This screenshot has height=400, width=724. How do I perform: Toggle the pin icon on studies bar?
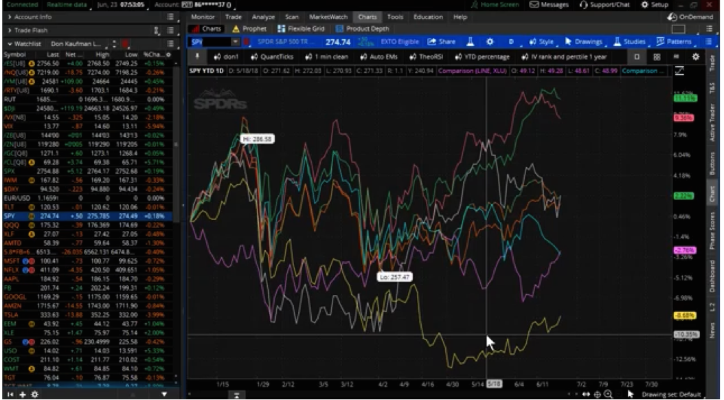(198, 56)
